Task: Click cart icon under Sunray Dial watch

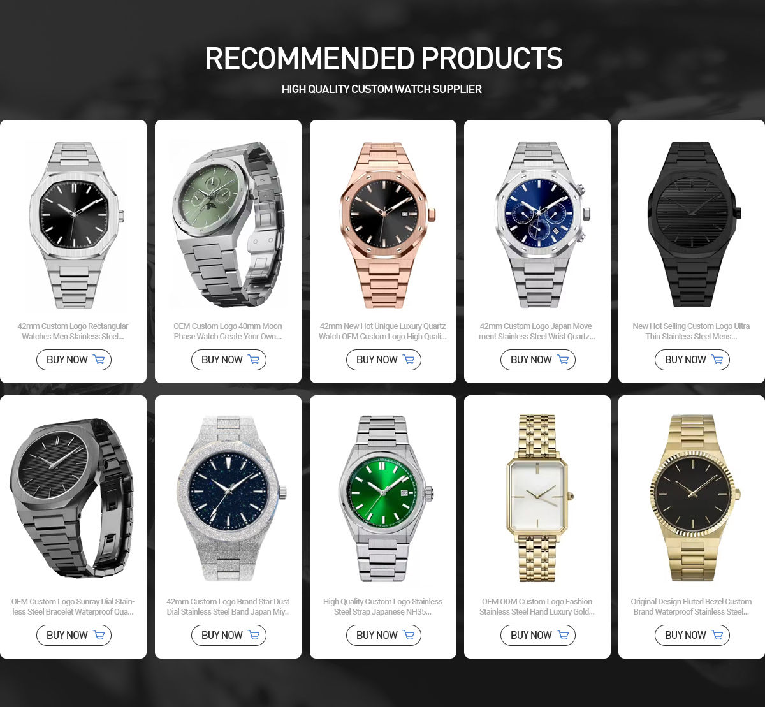Action: [99, 635]
